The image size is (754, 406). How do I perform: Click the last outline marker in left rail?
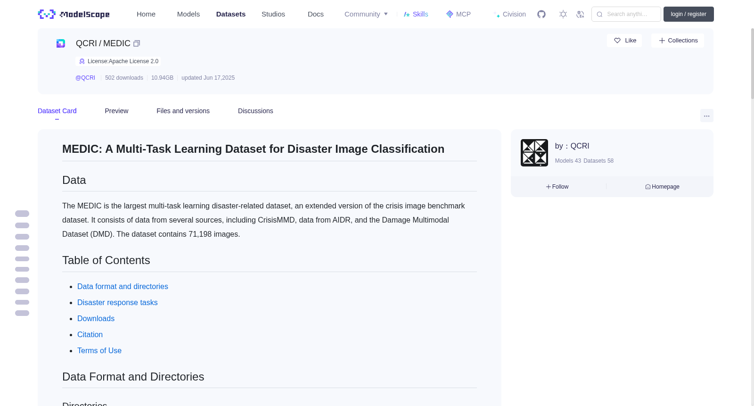(22, 313)
